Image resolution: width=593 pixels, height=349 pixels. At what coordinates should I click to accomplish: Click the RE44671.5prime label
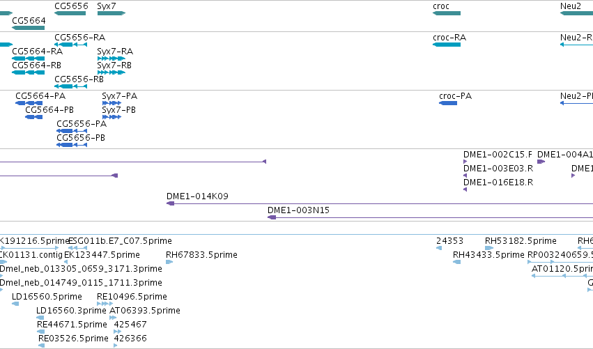(x=72, y=325)
